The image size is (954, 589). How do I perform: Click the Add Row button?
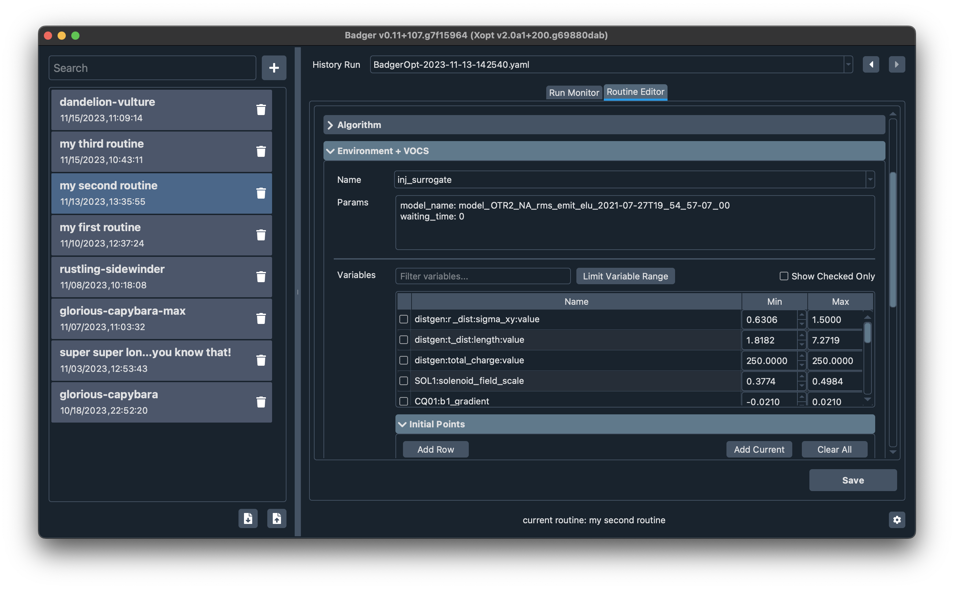click(435, 450)
